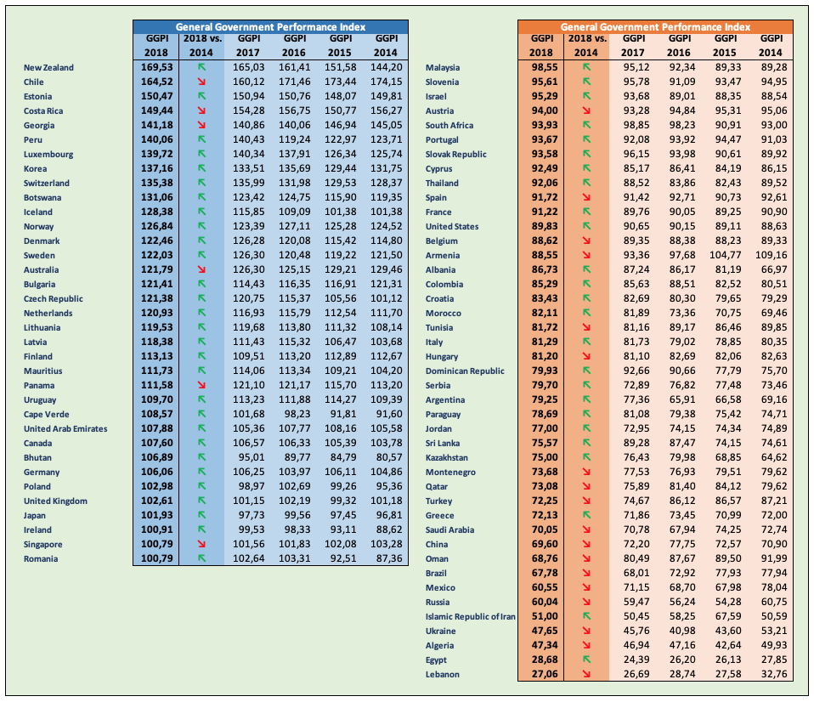Click the 2014 value 80,57 for Bhutan
814x702 pixels.
pyautogui.click(x=389, y=457)
